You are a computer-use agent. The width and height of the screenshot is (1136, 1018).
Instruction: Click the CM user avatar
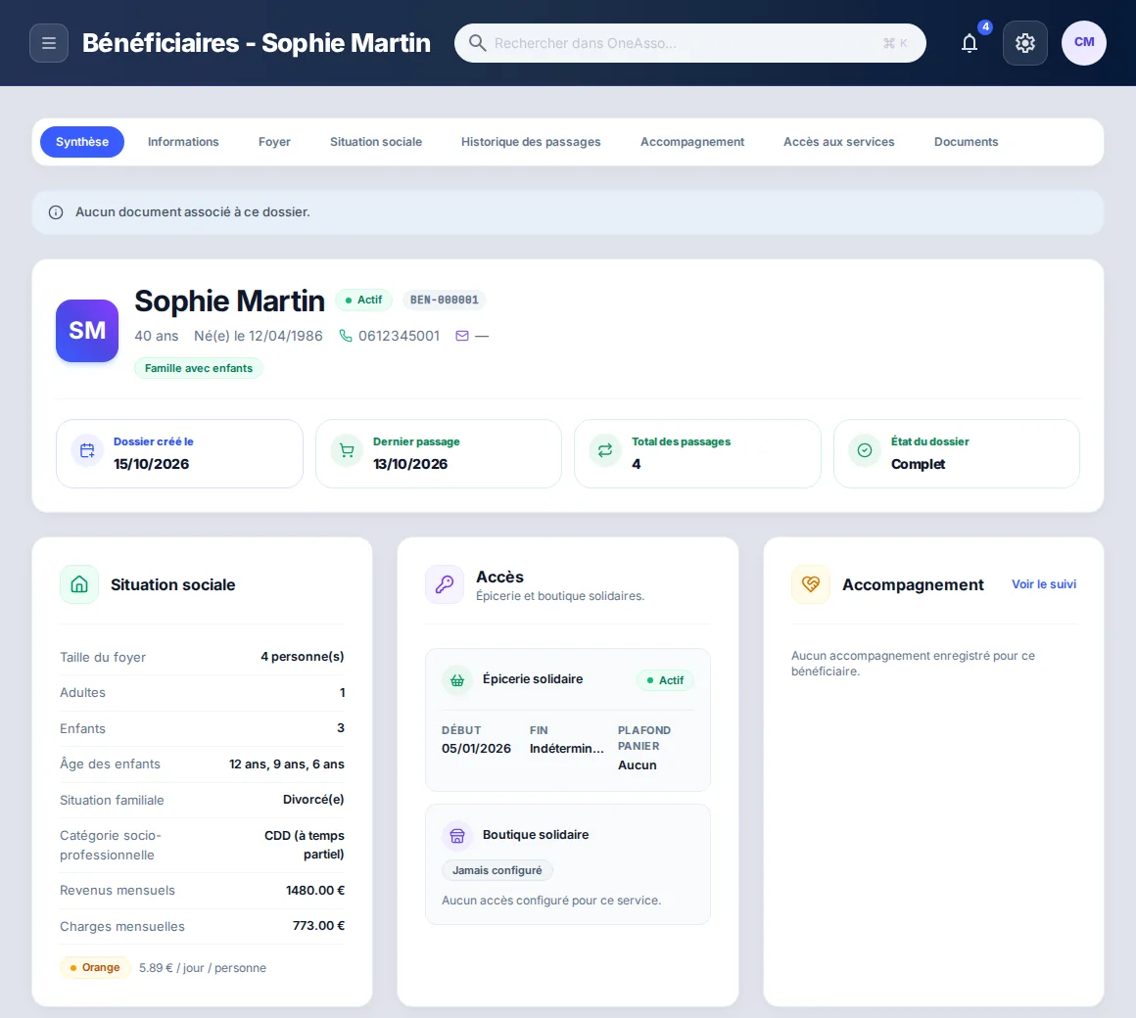pos(1083,43)
